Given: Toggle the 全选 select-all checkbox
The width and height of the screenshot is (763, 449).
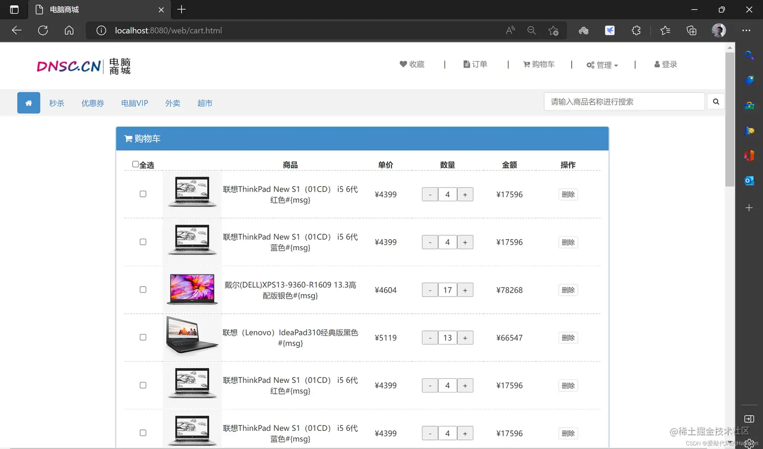Looking at the screenshot, I should pyautogui.click(x=135, y=164).
